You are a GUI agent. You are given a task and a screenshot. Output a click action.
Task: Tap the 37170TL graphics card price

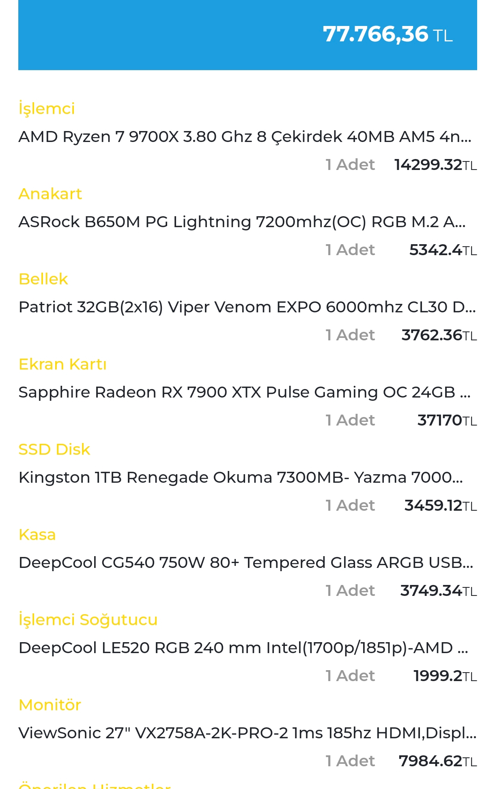pos(447,421)
